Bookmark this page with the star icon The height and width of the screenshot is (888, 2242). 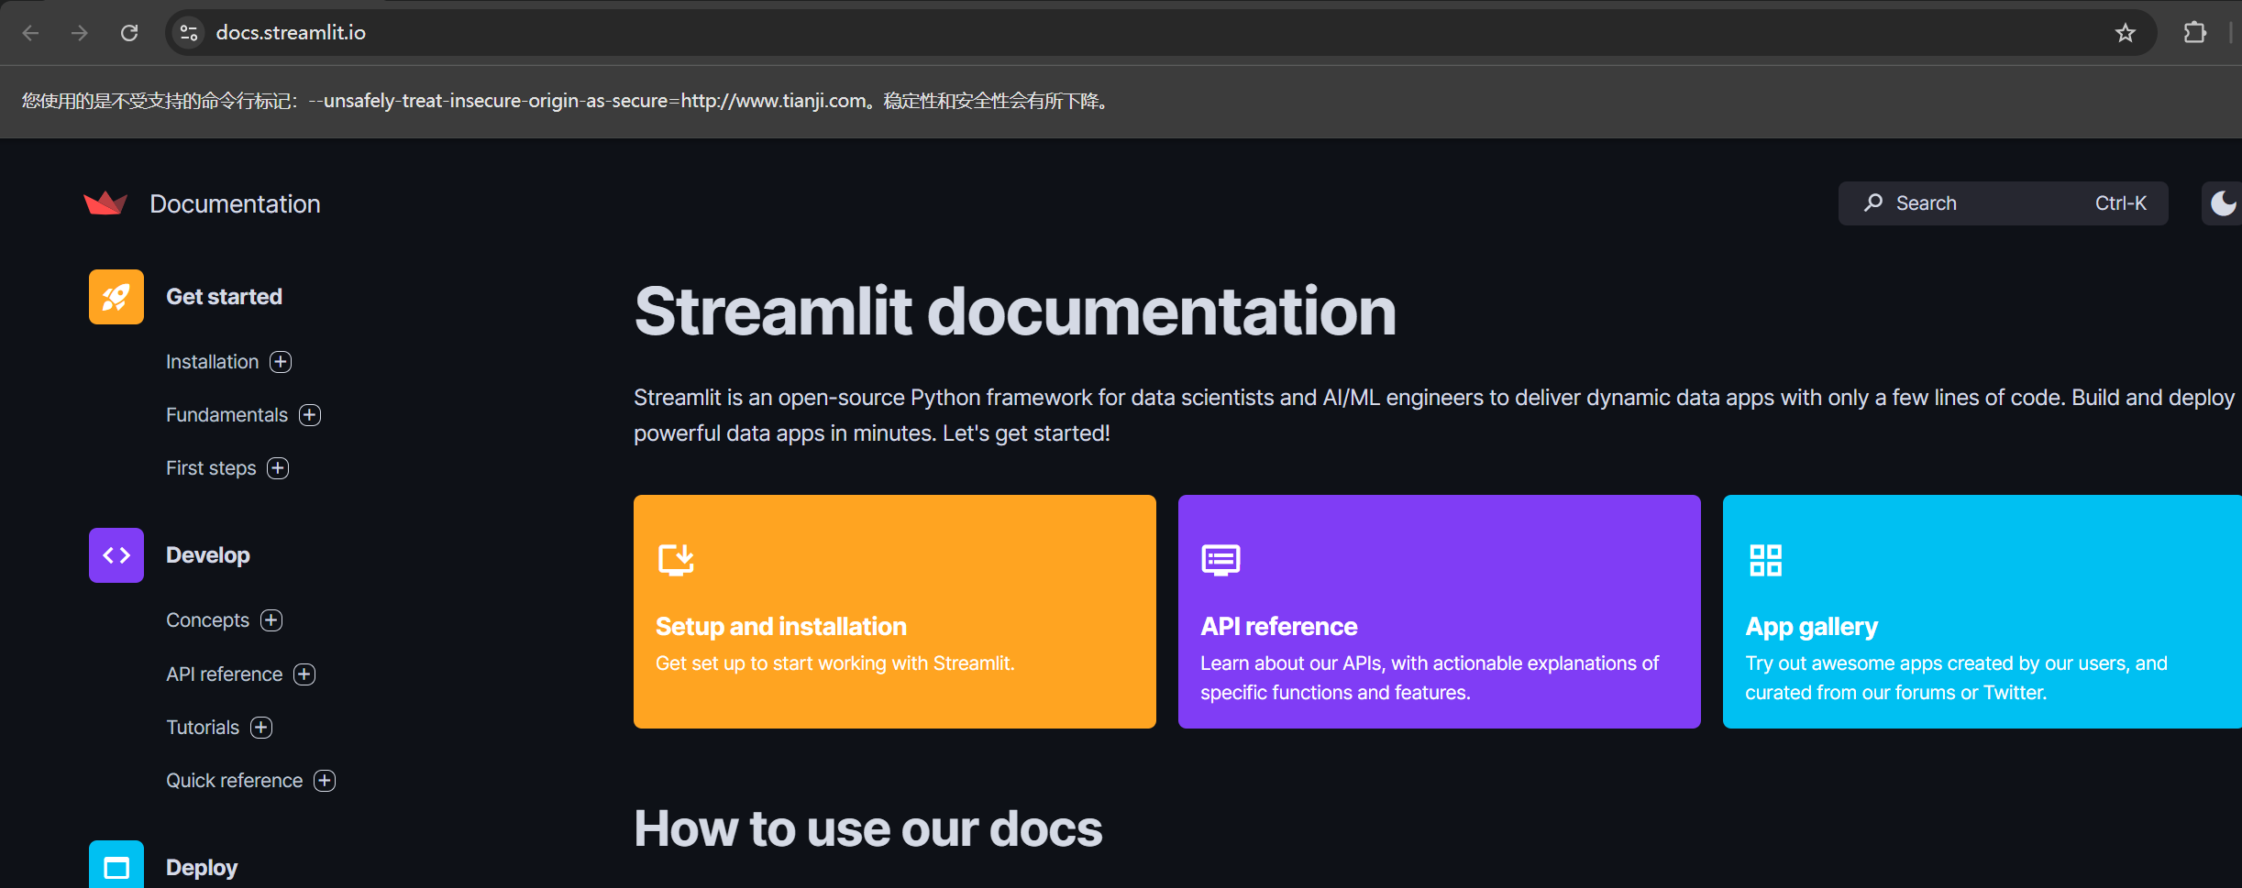[2126, 33]
